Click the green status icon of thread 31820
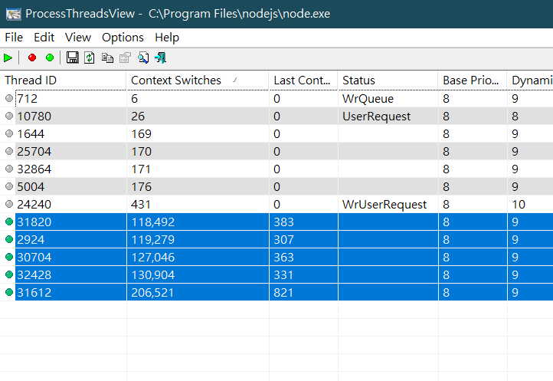553x381 pixels. point(9,222)
